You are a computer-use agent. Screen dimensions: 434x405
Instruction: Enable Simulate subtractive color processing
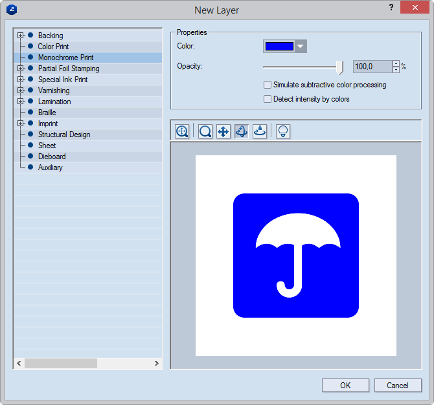click(x=268, y=85)
